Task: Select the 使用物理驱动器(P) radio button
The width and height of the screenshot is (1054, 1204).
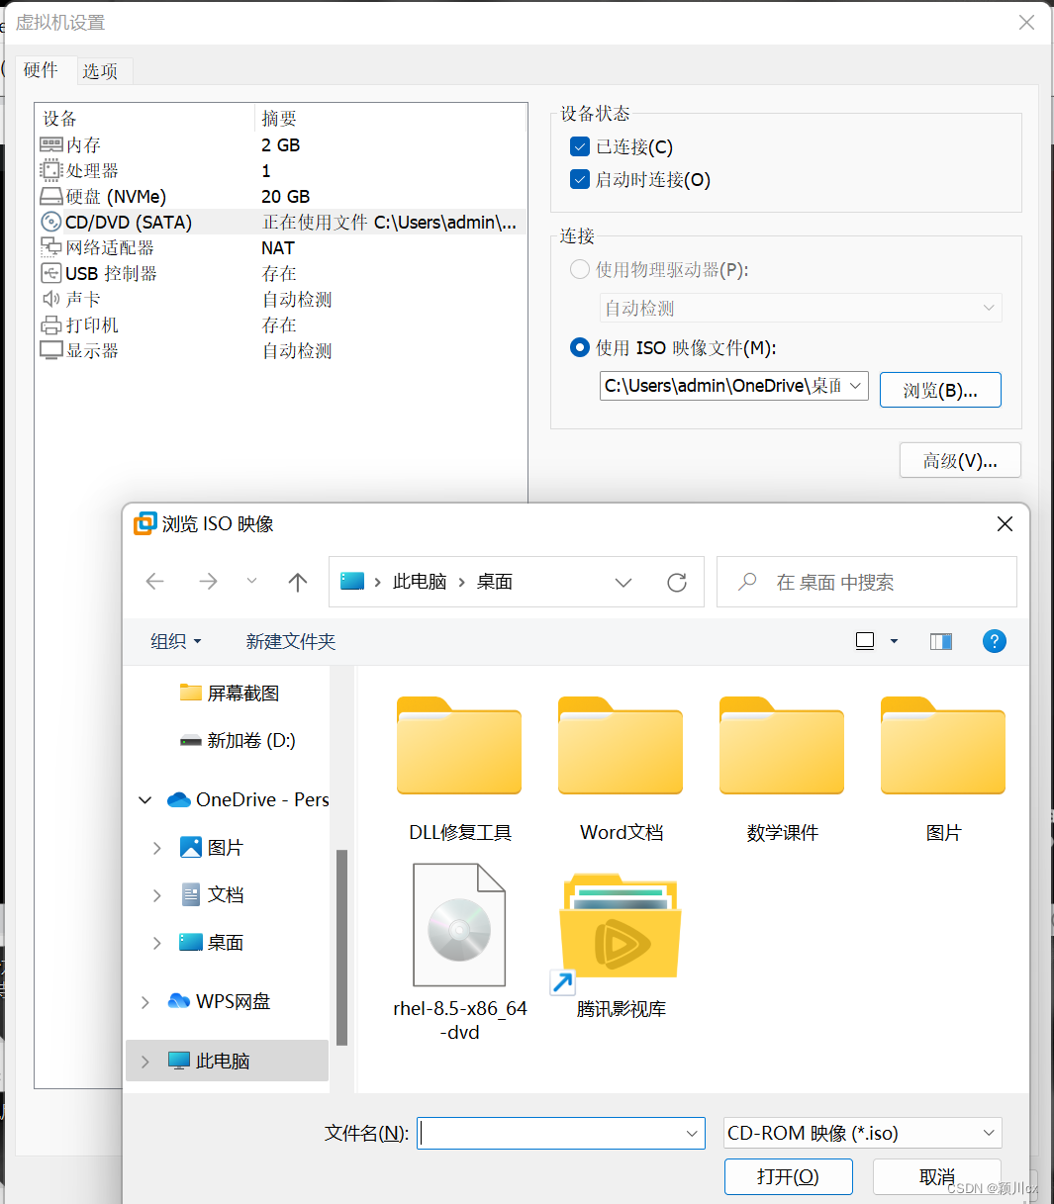Action: click(x=579, y=268)
